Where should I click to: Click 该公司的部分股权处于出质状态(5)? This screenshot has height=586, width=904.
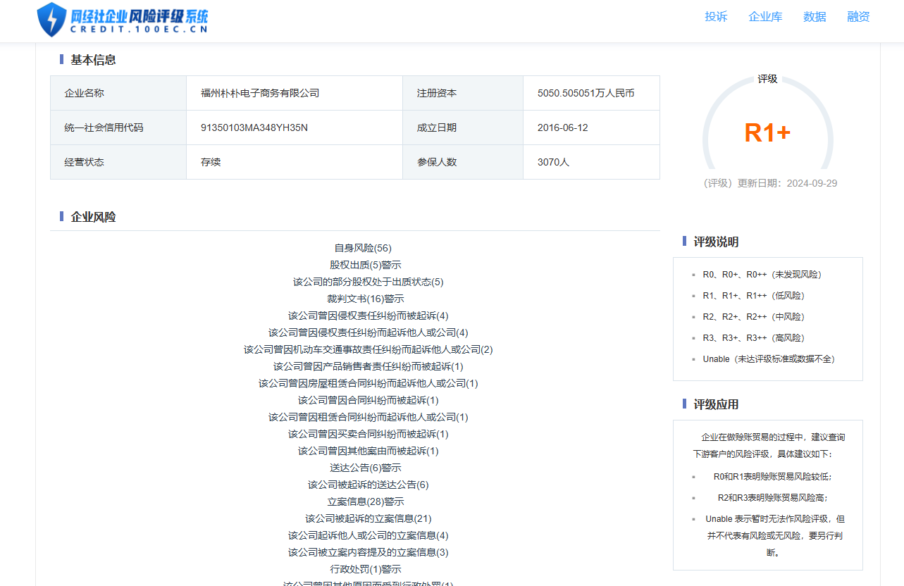click(369, 282)
